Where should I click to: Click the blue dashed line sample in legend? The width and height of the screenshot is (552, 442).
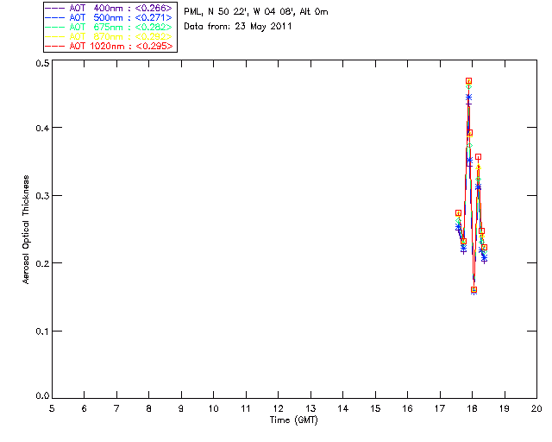click(55, 17)
